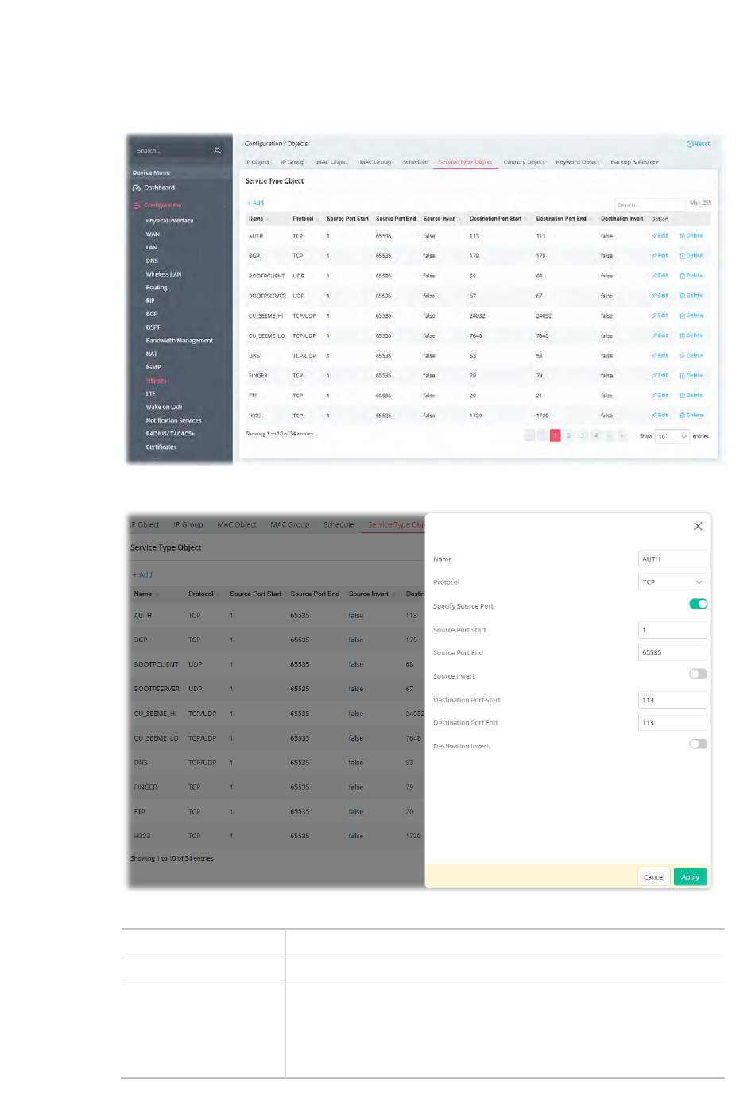Image resolution: width=755 pixels, height=1110 pixels.
Task: Edit the FINGER service entry
Action: [660, 376]
